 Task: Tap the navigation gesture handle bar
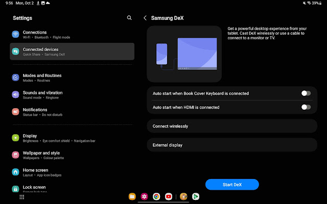pos(163,202)
